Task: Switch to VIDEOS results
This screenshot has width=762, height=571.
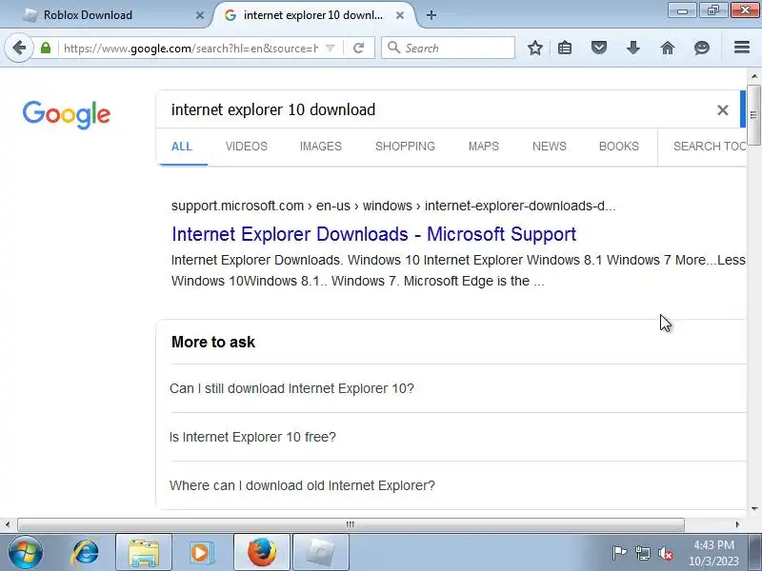Action: coord(247,147)
